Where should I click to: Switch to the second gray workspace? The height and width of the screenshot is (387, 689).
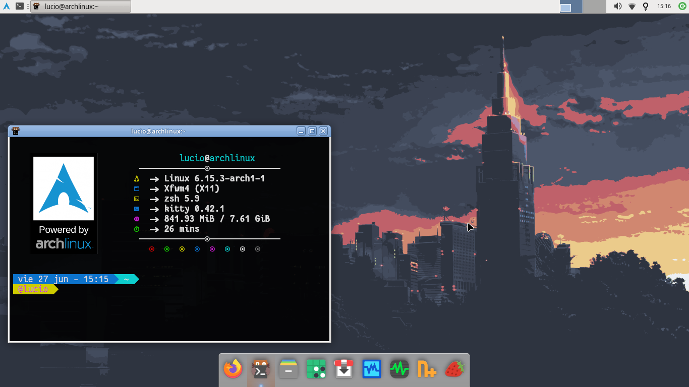tap(594, 7)
